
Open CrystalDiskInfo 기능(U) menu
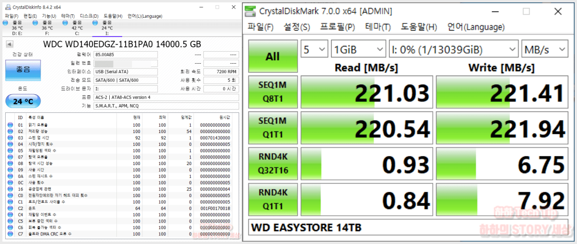pos(48,16)
